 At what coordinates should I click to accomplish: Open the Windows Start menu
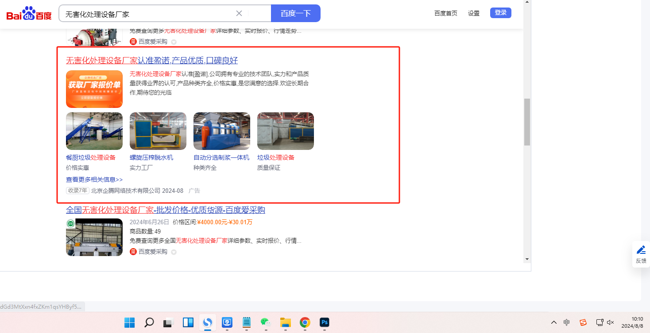tap(129, 323)
